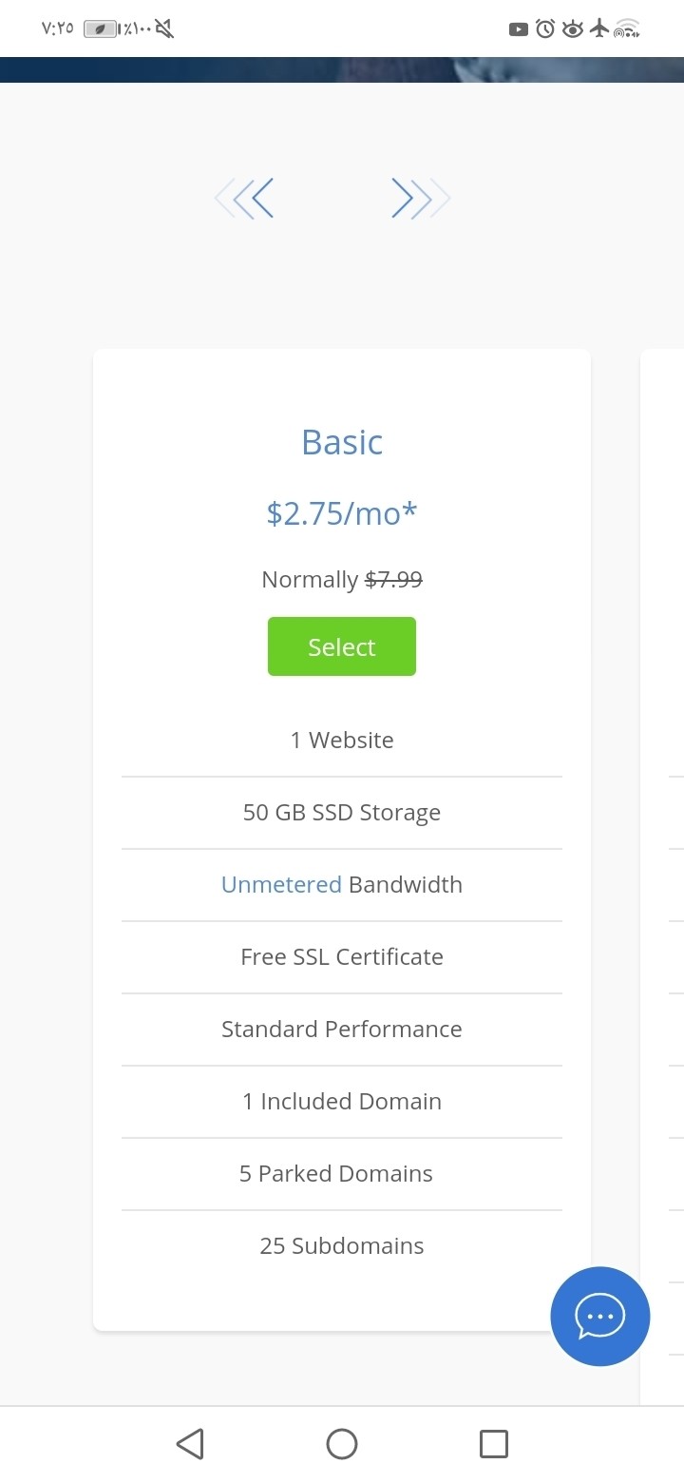684x1483 pixels.
Task: Tap the muted sound status icon
Action: click(x=164, y=29)
